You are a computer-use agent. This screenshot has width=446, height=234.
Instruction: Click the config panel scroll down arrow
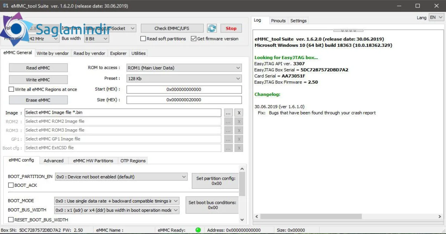[242, 220]
